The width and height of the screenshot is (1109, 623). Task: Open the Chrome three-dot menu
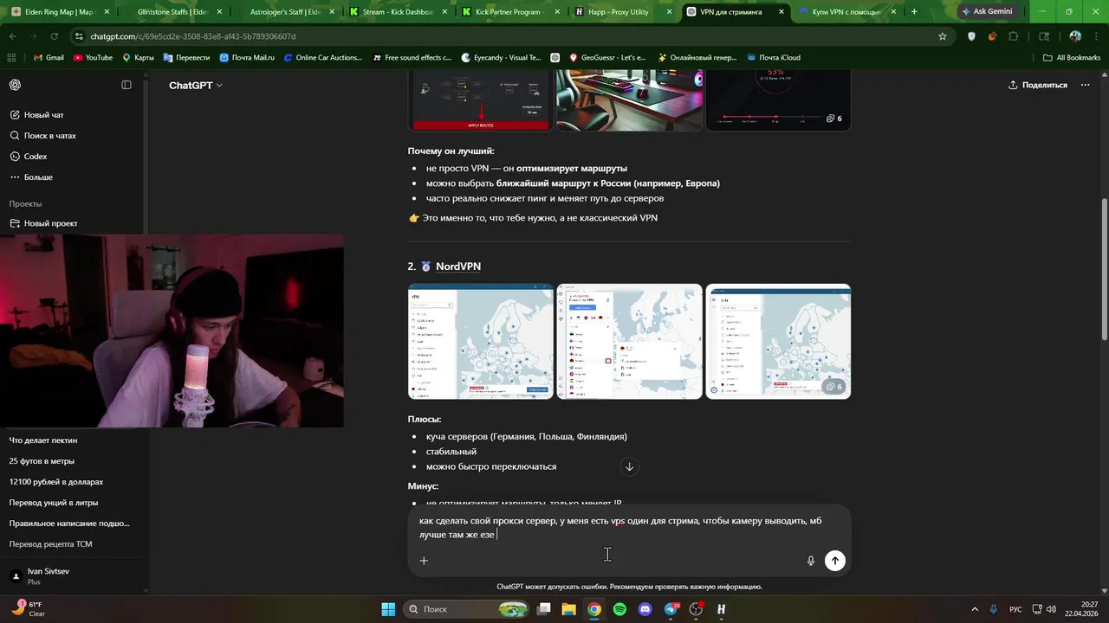click(1096, 36)
